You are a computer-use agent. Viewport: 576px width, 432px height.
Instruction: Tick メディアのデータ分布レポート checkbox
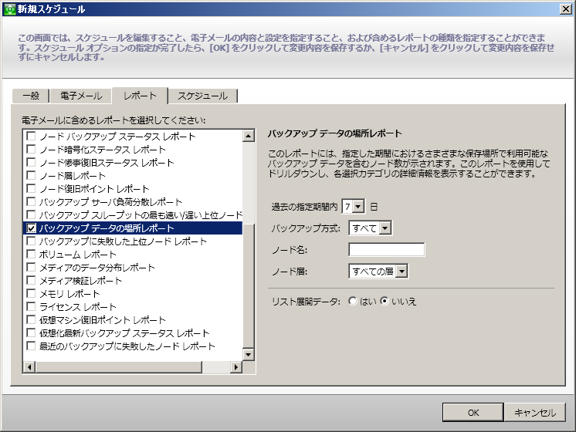(31, 267)
